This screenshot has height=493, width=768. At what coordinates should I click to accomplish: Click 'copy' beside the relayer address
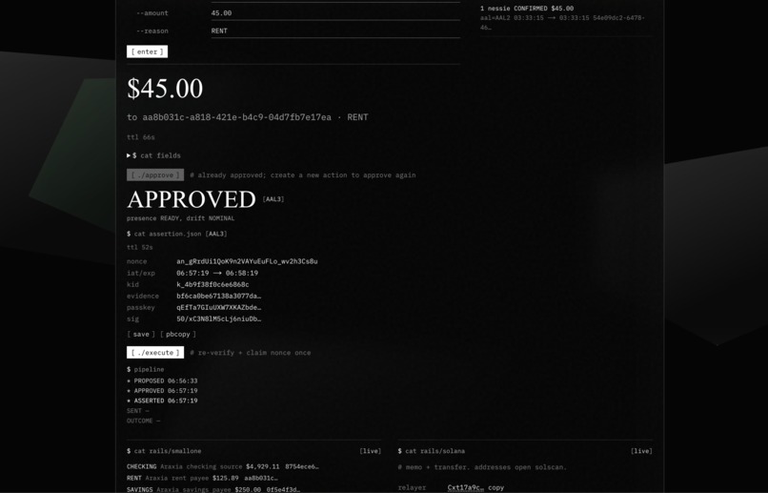pyautogui.click(x=496, y=487)
